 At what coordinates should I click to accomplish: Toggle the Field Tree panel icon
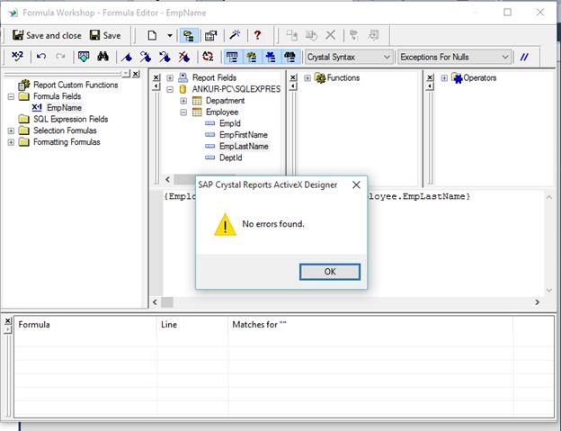(x=232, y=57)
